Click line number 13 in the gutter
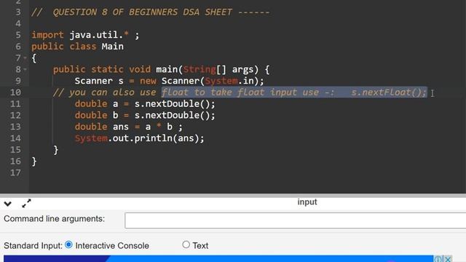Image resolution: width=466 pixels, height=262 pixels. [15, 127]
